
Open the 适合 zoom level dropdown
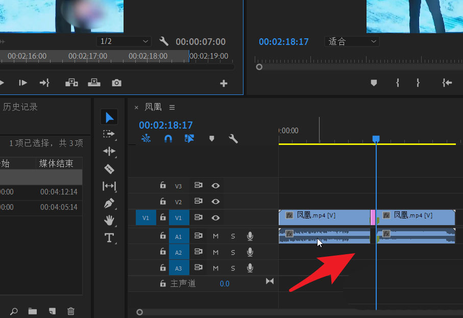point(351,41)
